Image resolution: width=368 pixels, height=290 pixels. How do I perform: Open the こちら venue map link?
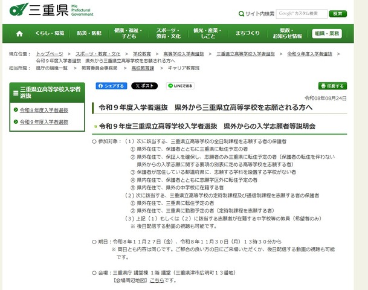tap(157, 280)
